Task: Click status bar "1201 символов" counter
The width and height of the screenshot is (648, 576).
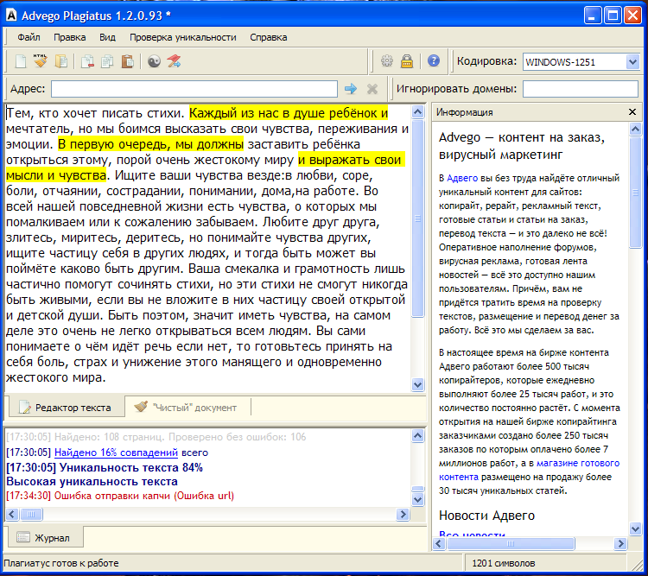Action: pyautogui.click(x=504, y=563)
